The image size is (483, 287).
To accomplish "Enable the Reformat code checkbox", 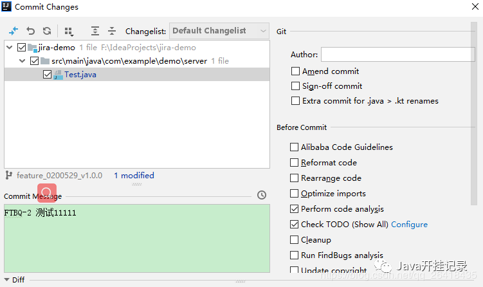I will (295, 163).
